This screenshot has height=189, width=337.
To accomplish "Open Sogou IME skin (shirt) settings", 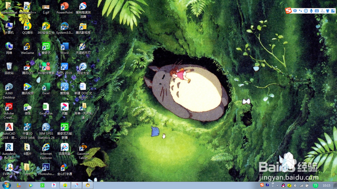I will [x=328, y=11].
